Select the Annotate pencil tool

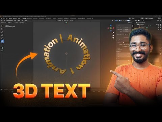tap(2, 45)
